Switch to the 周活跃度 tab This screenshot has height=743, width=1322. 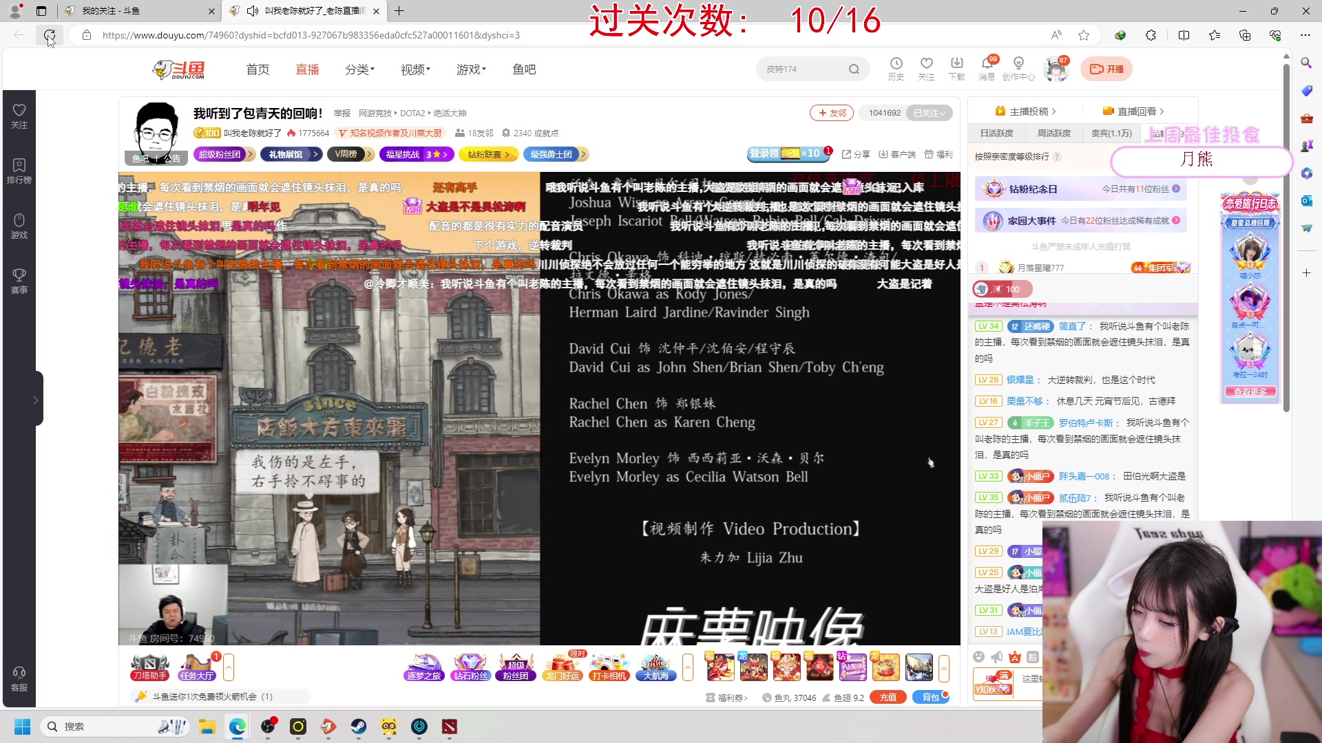[x=1053, y=133]
